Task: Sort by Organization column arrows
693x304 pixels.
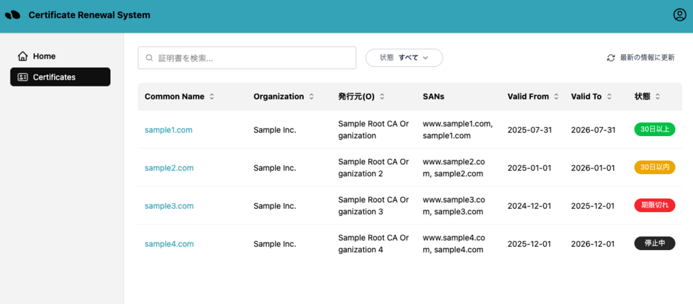Action: (312, 97)
